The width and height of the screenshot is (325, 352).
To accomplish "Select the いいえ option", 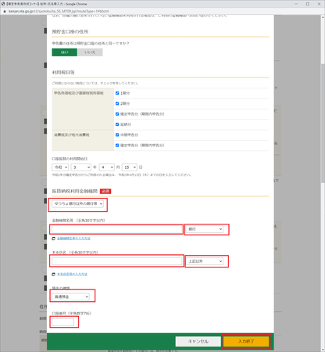I will coord(90,52).
